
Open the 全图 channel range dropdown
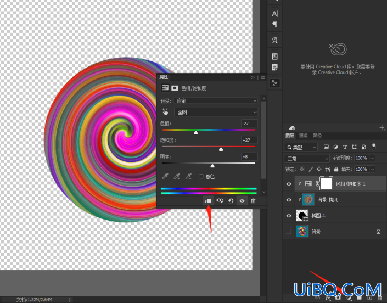click(216, 112)
